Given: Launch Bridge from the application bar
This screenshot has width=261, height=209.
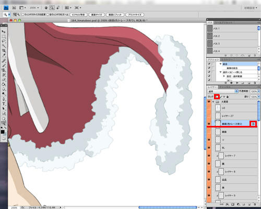Looking at the screenshot, I should [x=14, y=8].
